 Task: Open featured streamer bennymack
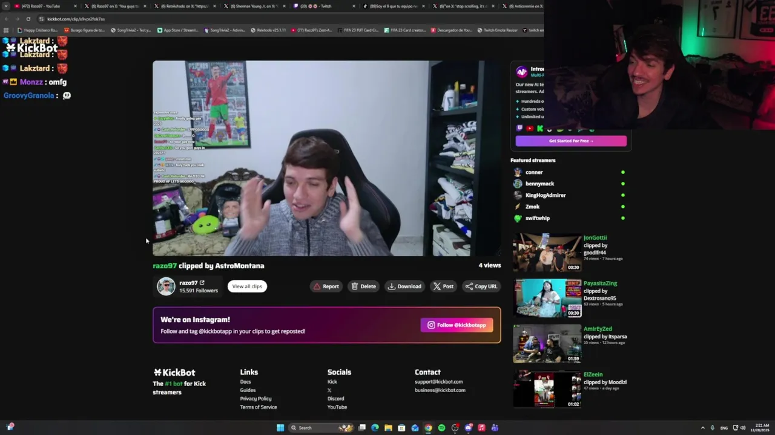tap(539, 184)
